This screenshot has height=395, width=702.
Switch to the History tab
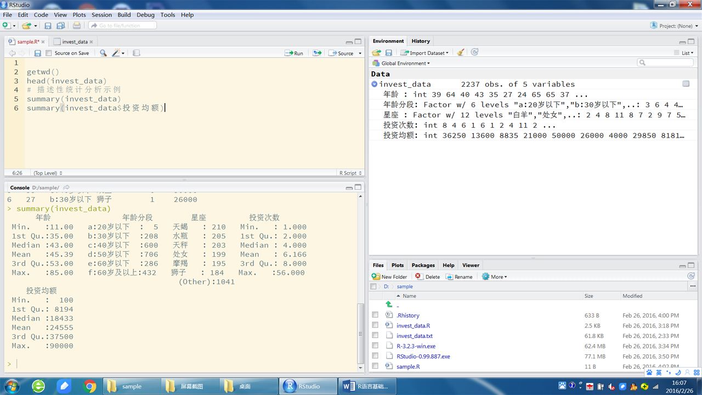pos(421,41)
